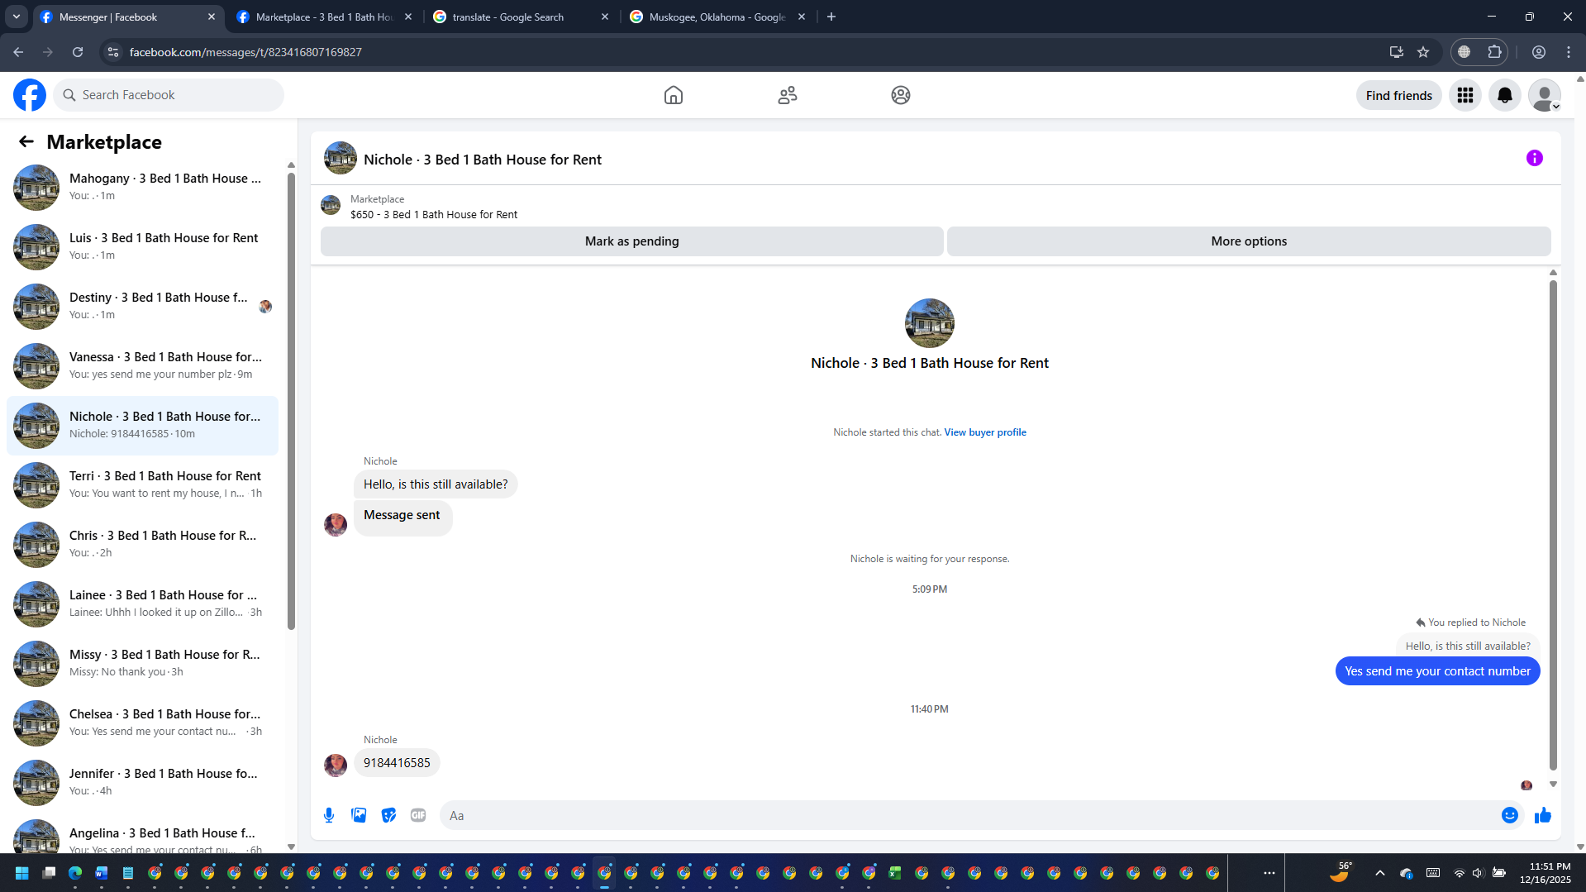Open the Groups icon in top navigation
This screenshot has width=1586, height=892.
tap(901, 95)
